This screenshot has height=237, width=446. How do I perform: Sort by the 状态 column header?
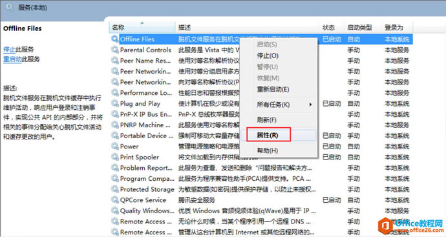332,27
